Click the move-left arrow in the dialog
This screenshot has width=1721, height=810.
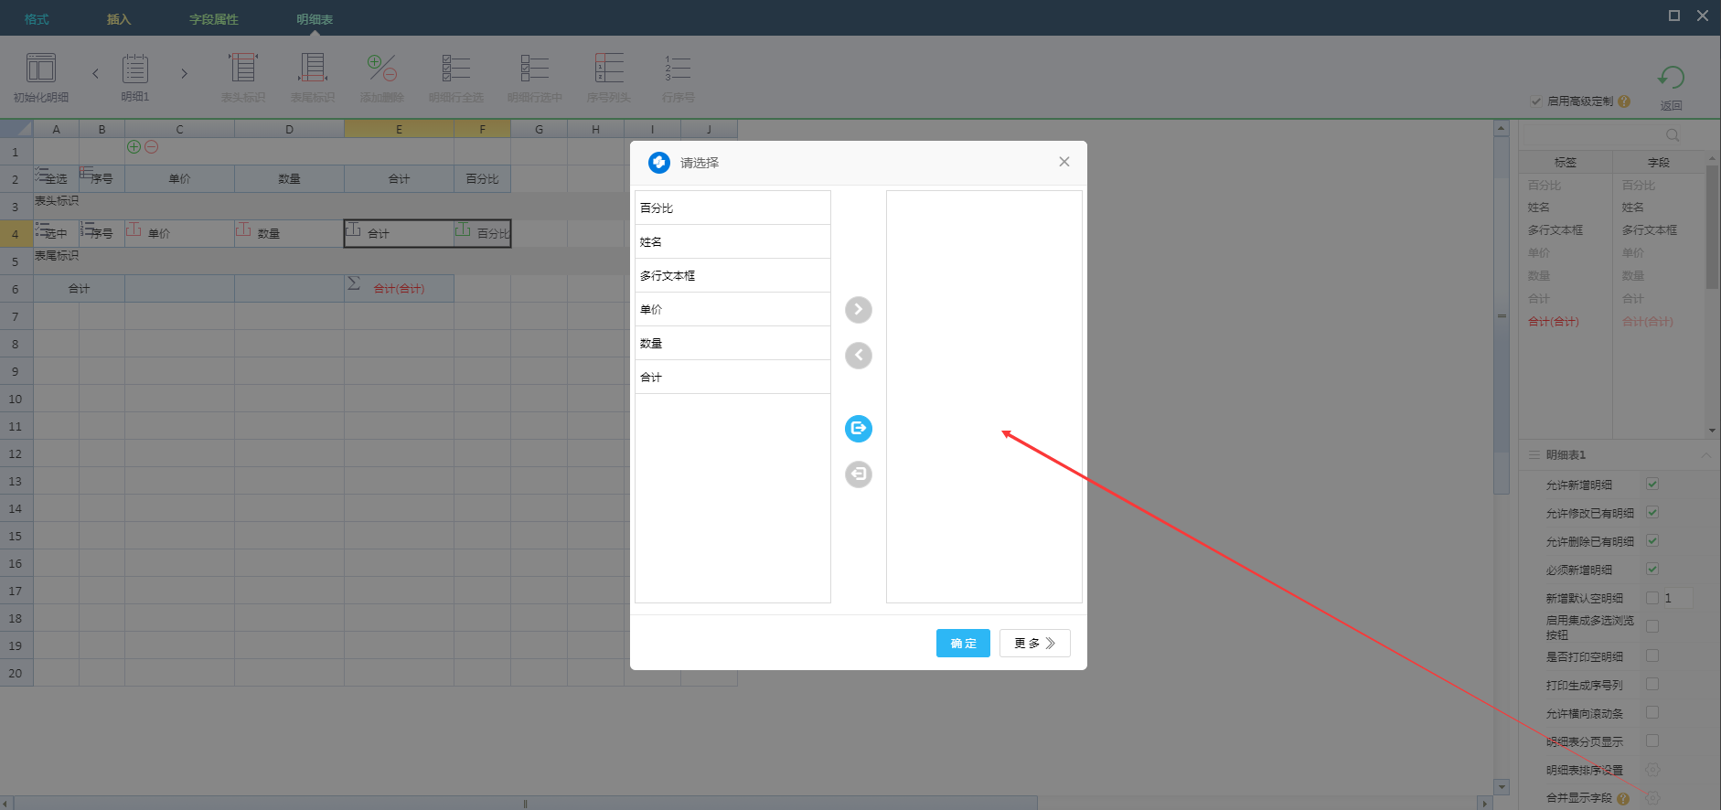tap(858, 356)
